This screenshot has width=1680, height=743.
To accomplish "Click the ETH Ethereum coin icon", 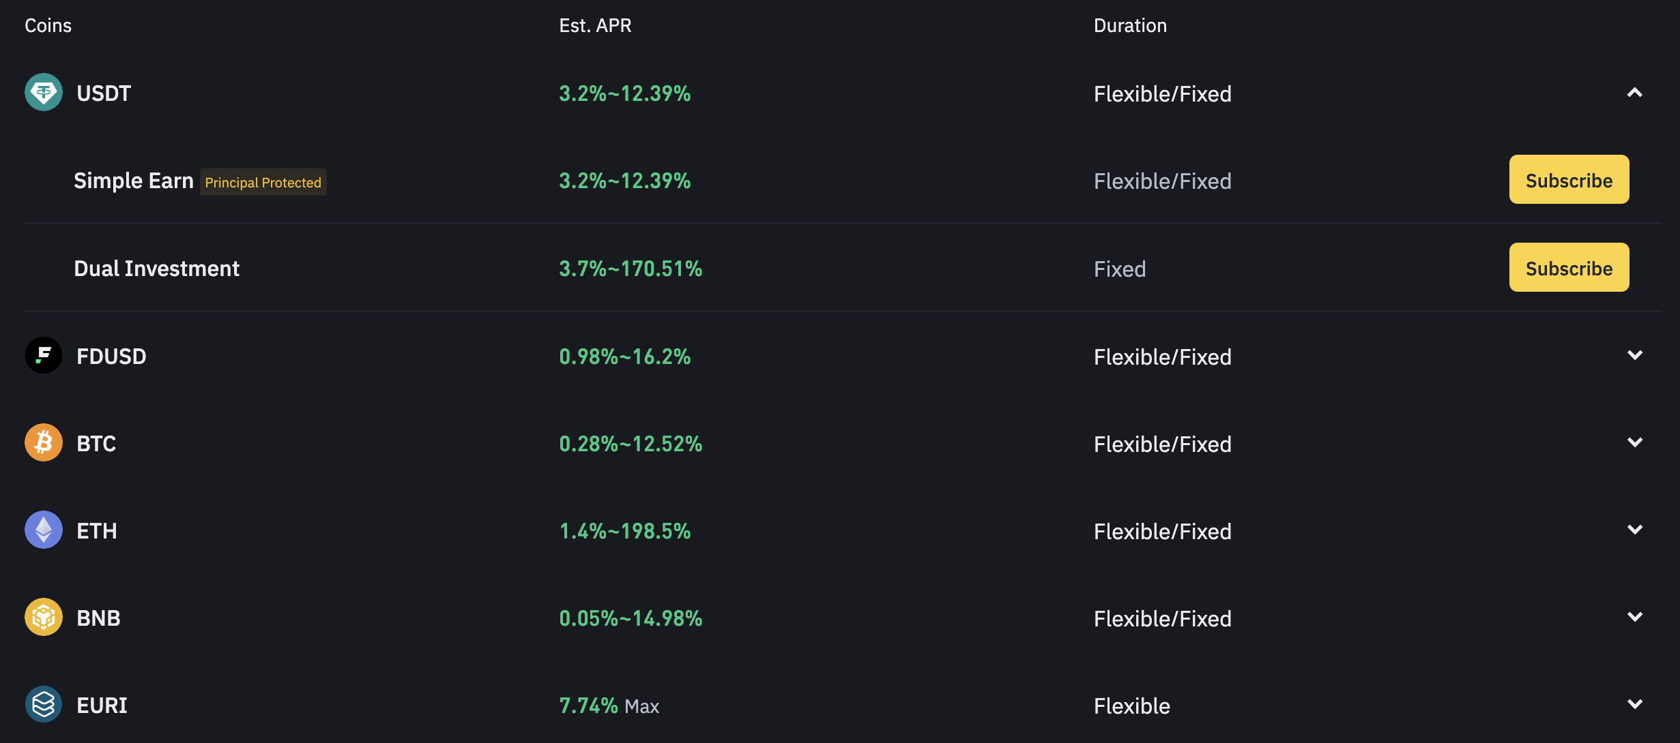I will (44, 530).
